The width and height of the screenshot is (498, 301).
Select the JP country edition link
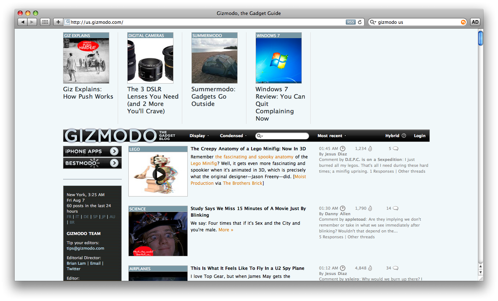pos(103,217)
